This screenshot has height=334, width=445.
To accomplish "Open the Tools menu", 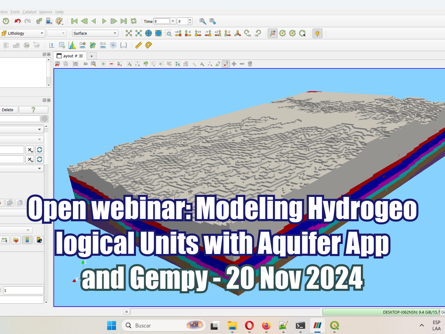I will point(15,12).
